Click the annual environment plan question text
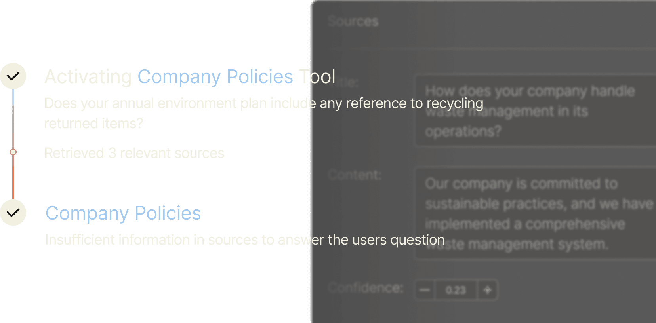This screenshot has height=323, width=656. pyautogui.click(x=263, y=104)
